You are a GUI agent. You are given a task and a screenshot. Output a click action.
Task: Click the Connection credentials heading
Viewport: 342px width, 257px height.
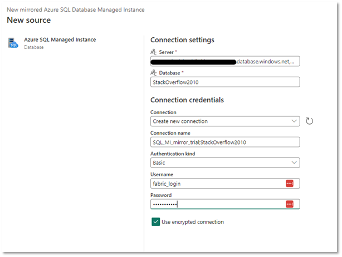tap(187, 100)
